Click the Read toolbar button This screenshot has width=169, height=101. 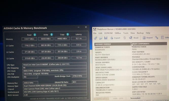point(134,38)
